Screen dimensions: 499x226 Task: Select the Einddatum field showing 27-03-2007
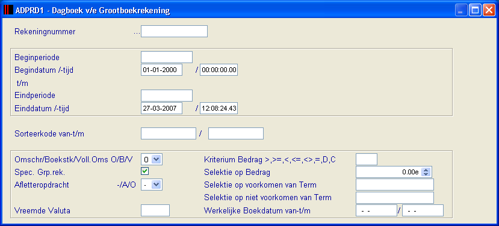tap(162, 108)
